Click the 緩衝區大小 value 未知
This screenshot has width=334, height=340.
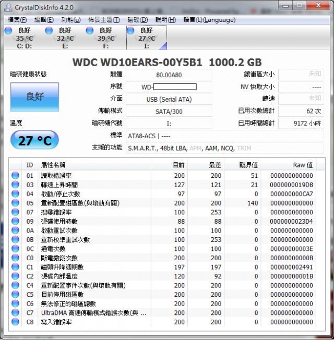click(x=301, y=75)
